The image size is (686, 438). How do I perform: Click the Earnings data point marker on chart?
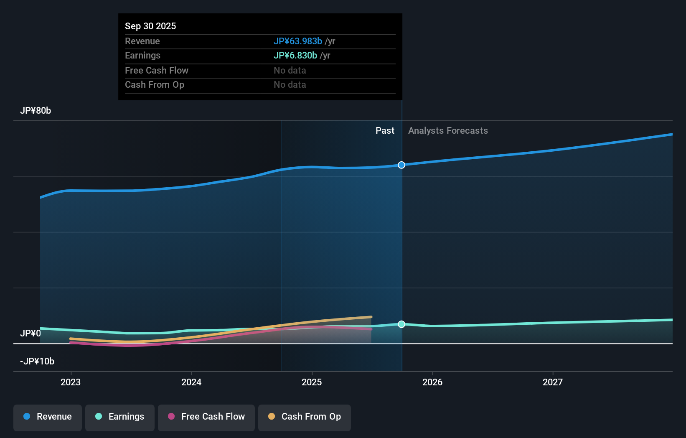tap(401, 324)
